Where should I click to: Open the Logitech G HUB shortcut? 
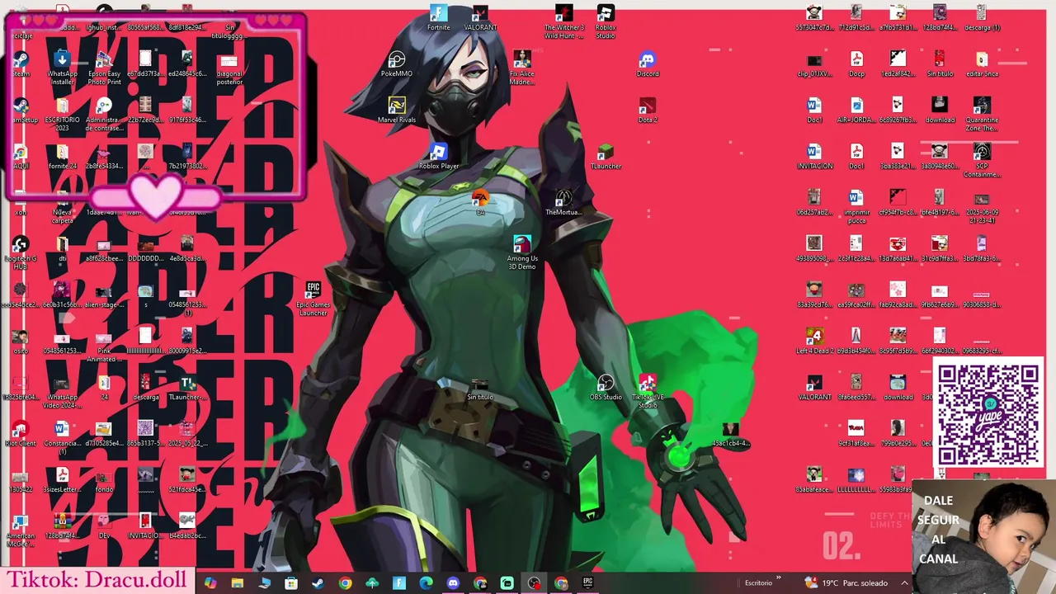point(21,252)
